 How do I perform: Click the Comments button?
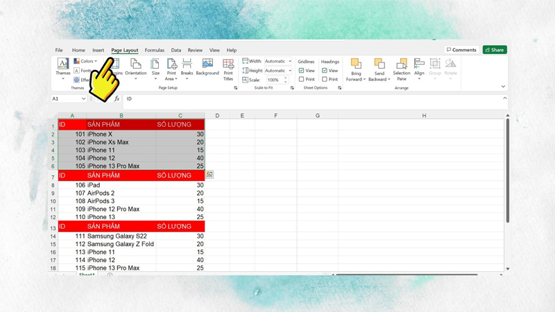(461, 50)
